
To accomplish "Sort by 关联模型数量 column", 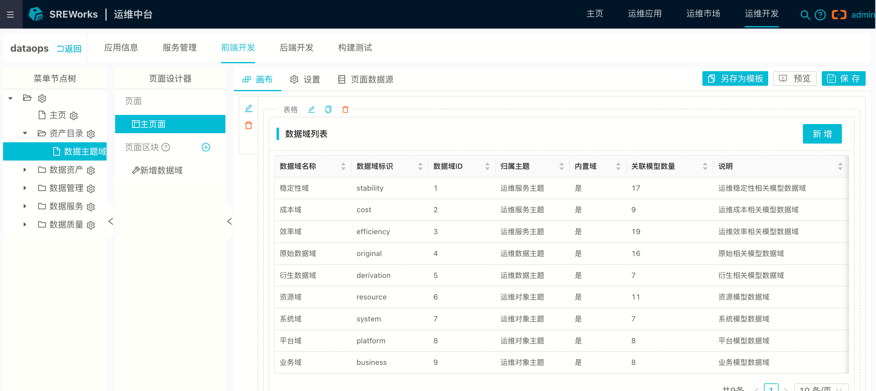I will [x=705, y=166].
